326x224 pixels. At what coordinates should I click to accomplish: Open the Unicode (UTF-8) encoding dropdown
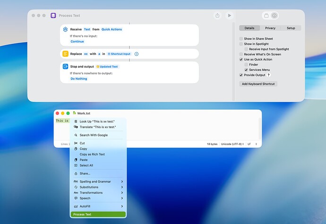232,144
